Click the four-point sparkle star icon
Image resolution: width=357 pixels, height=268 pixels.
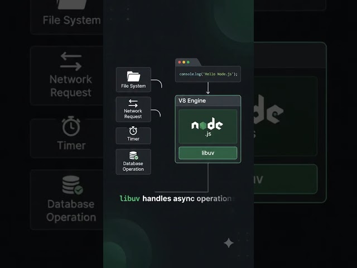pyautogui.click(x=229, y=243)
